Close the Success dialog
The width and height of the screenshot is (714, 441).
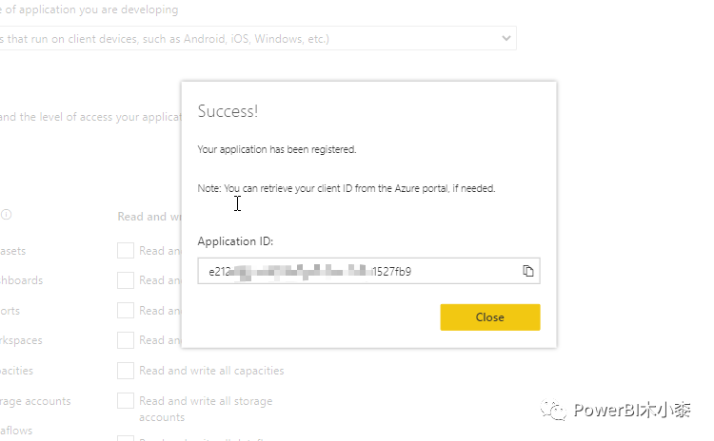490,317
